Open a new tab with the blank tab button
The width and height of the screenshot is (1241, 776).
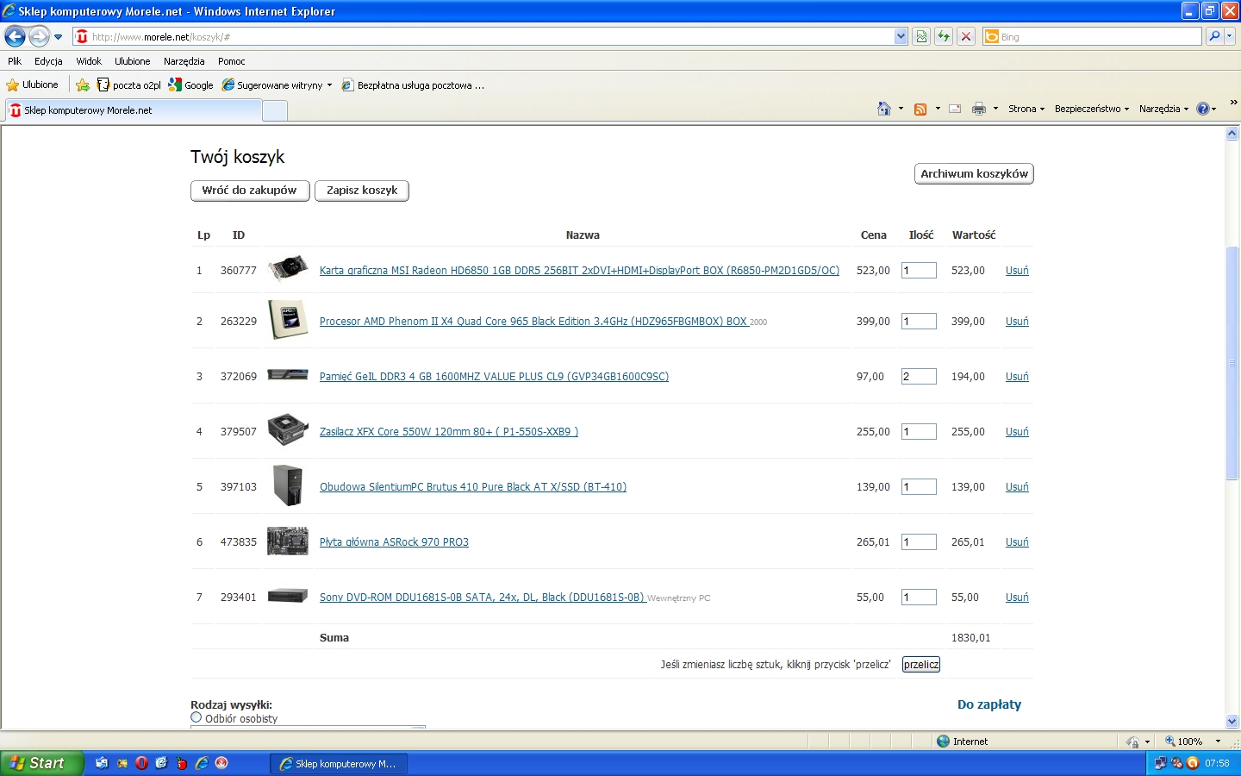tap(275, 110)
